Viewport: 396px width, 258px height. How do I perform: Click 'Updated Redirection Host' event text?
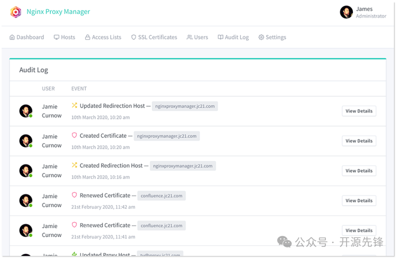coord(112,106)
